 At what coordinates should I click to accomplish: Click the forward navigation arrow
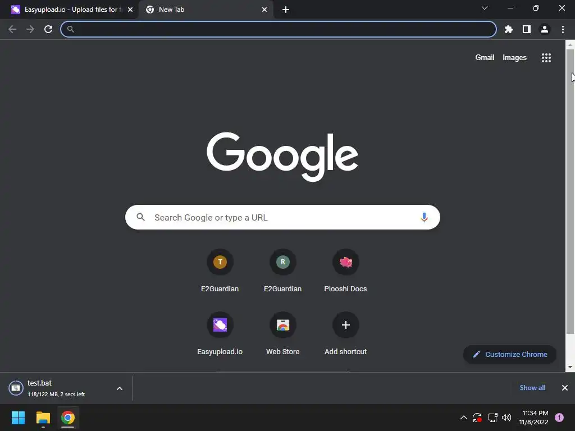click(x=30, y=29)
